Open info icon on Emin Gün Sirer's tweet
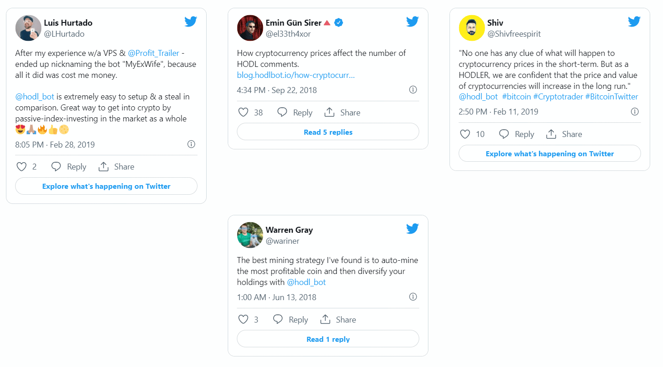 pyautogui.click(x=413, y=90)
